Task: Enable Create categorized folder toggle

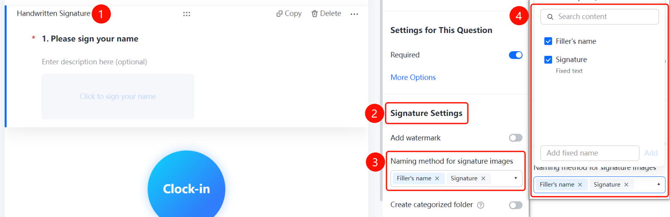Action: click(x=516, y=205)
